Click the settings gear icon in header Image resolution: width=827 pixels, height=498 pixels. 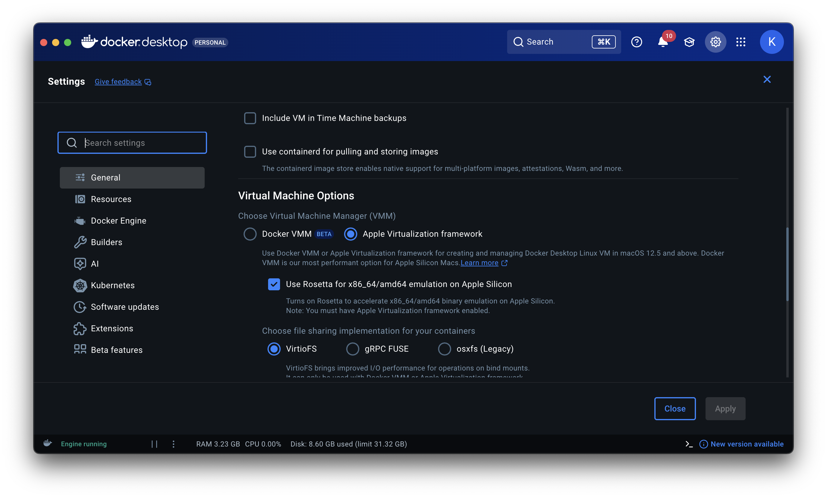click(715, 42)
